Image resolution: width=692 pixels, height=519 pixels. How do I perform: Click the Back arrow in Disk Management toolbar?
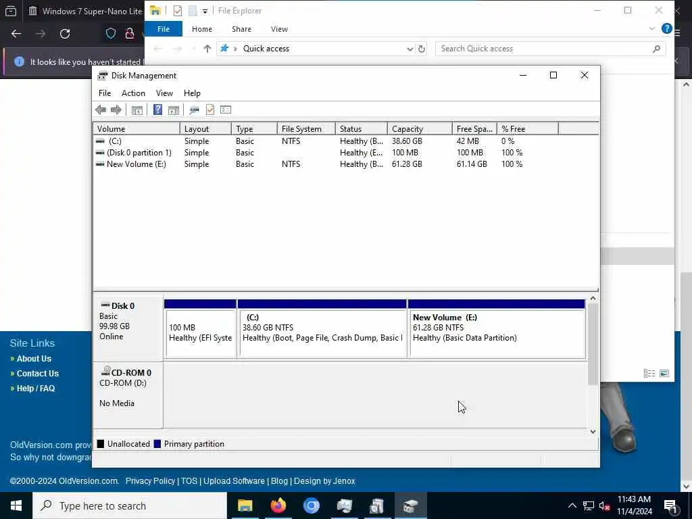click(x=101, y=109)
